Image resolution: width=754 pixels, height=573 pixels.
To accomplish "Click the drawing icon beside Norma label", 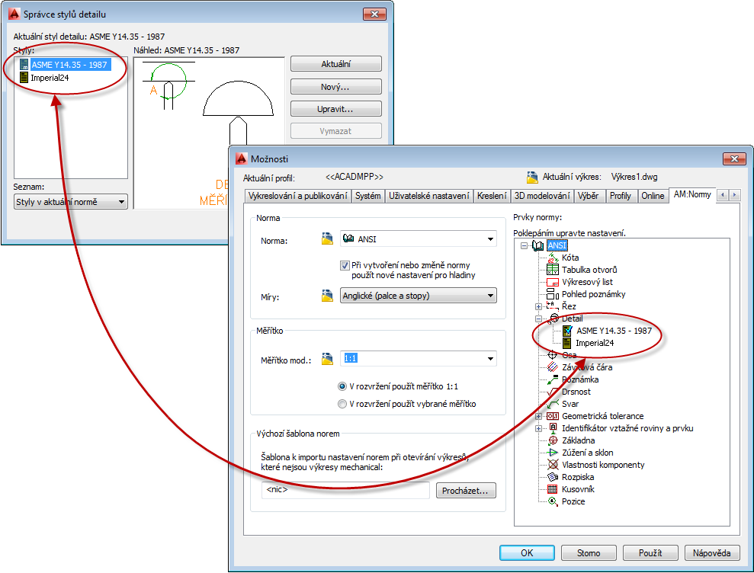I will click(x=327, y=238).
